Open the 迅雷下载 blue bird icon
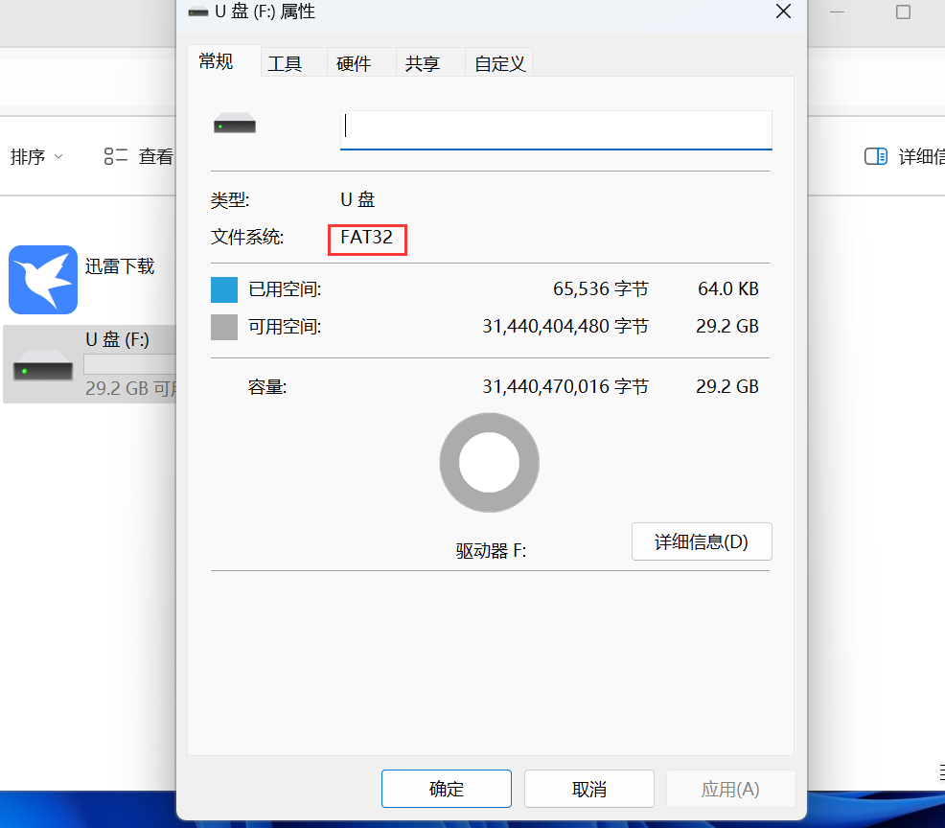Screen dimensions: 945x828 tap(43, 280)
